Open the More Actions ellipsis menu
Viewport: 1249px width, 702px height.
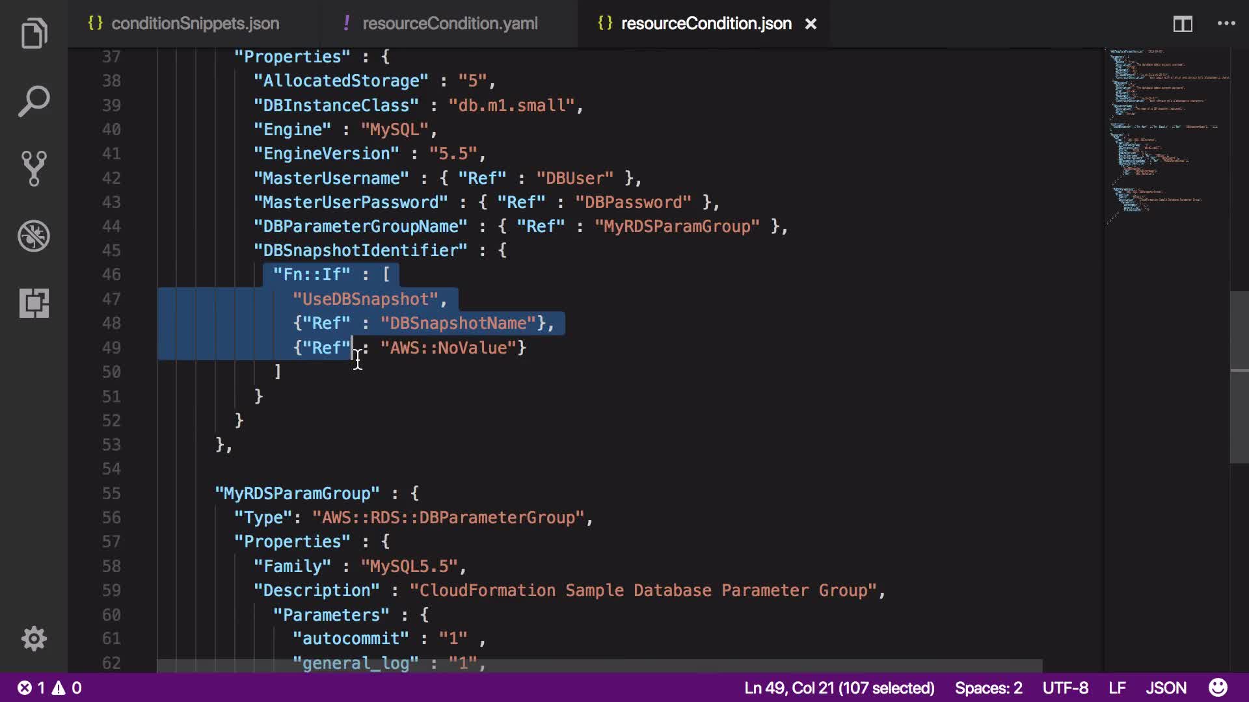pos(1226,23)
